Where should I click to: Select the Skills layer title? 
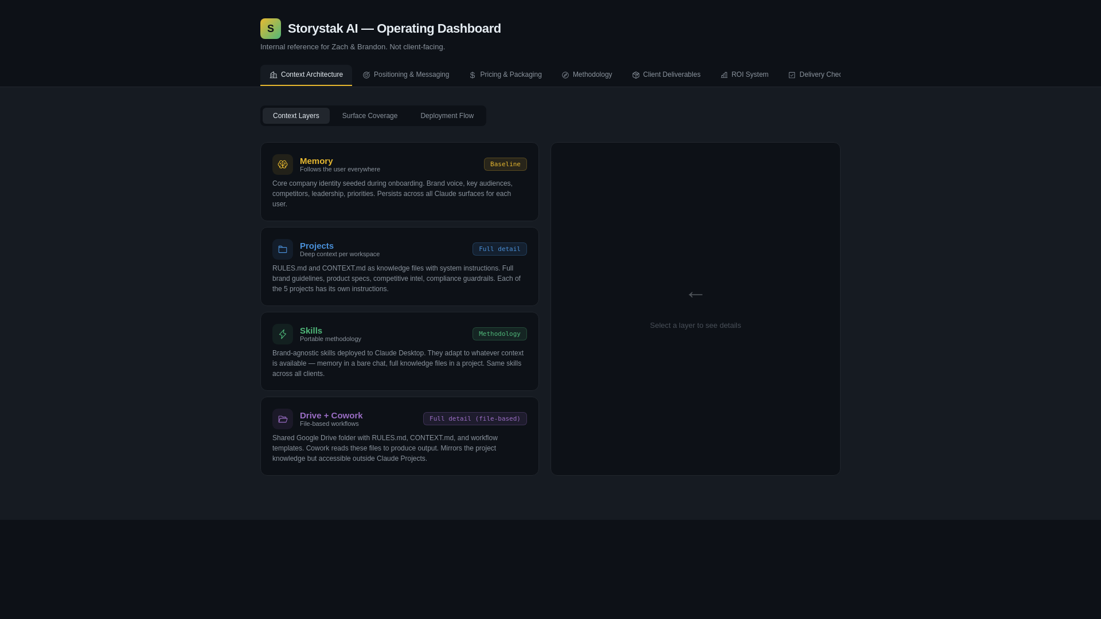click(x=311, y=331)
